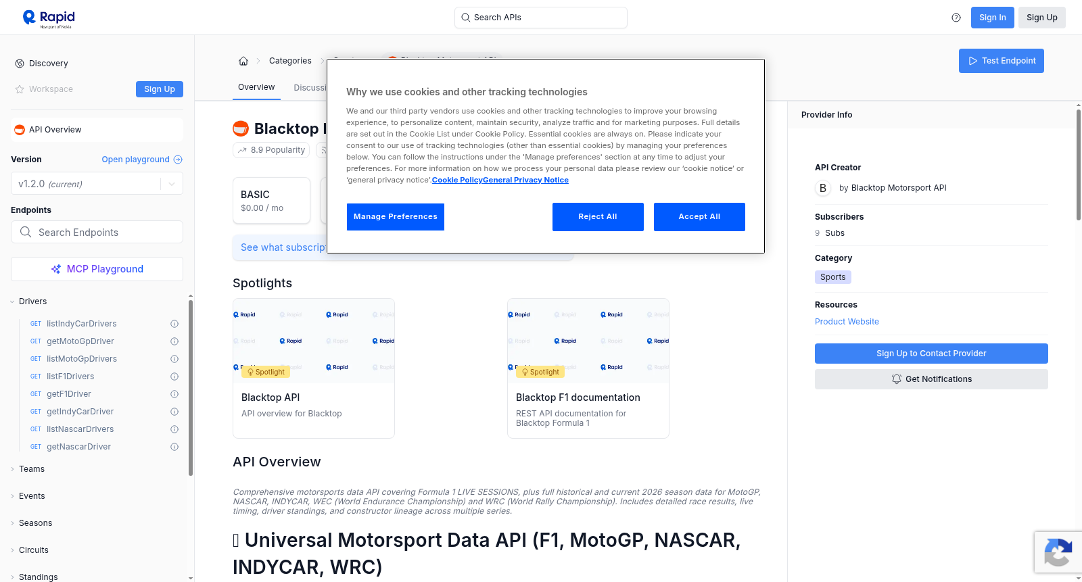Click the Search Endpoints field
Image resolution: width=1082 pixels, height=582 pixels.
[x=97, y=232]
